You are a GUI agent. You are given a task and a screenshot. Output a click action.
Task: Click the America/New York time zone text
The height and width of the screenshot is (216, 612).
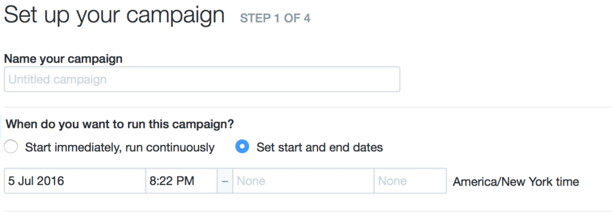tap(516, 181)
